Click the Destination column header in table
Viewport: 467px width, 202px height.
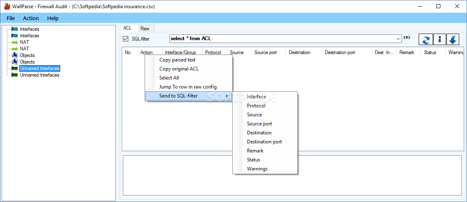tap(304, 52)
